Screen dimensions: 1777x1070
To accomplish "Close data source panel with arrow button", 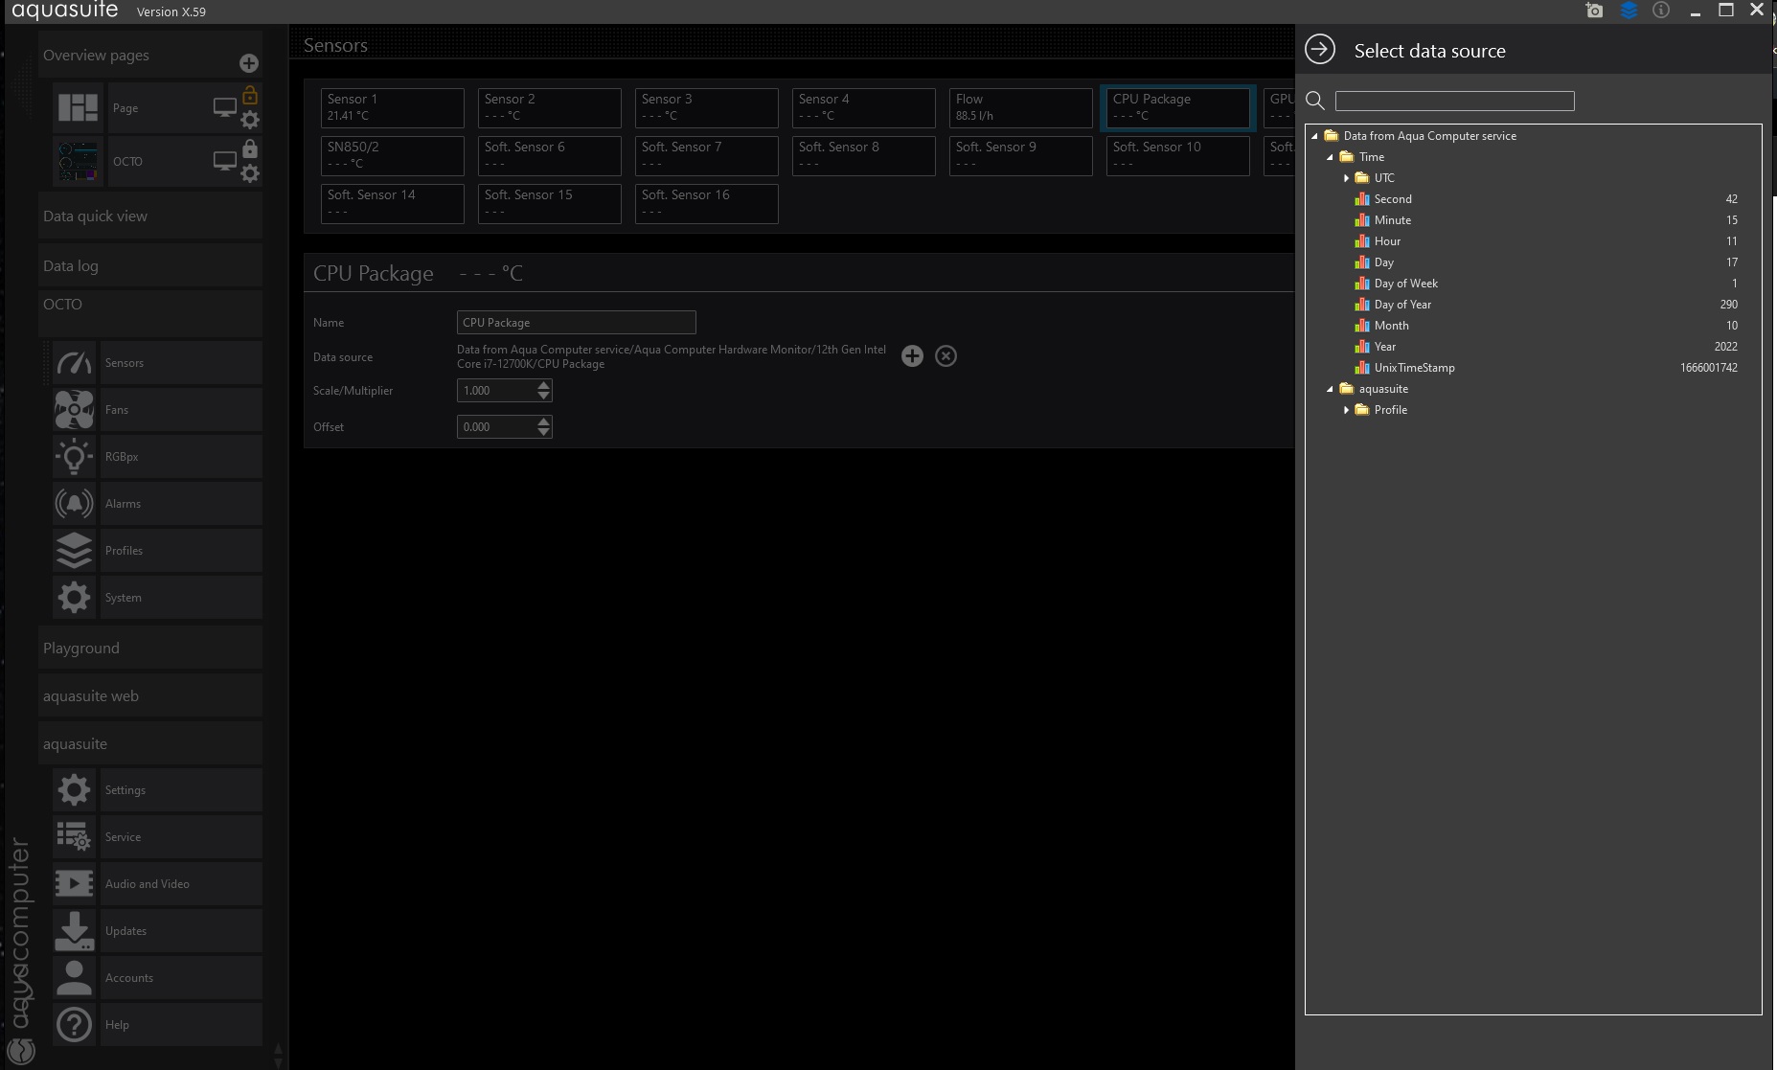I will click(x=1320, y=50).
